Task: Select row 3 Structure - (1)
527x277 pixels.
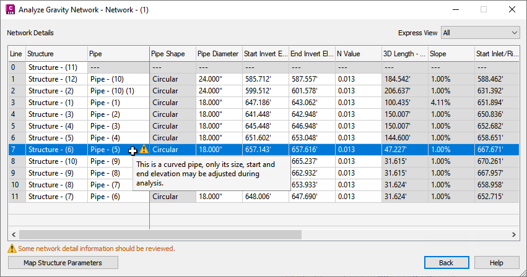Action: tap(264, 103)
